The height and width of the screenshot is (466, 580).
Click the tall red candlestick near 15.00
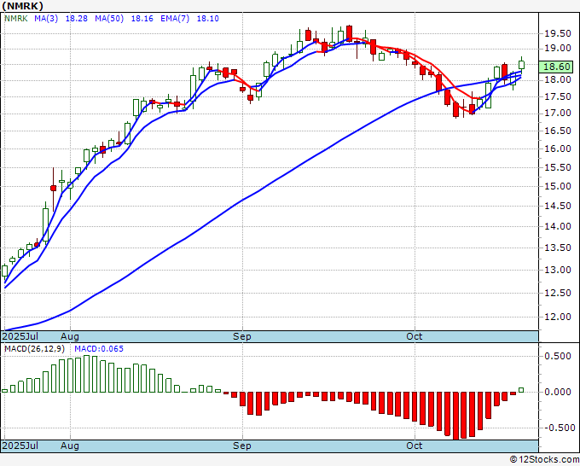53,189
